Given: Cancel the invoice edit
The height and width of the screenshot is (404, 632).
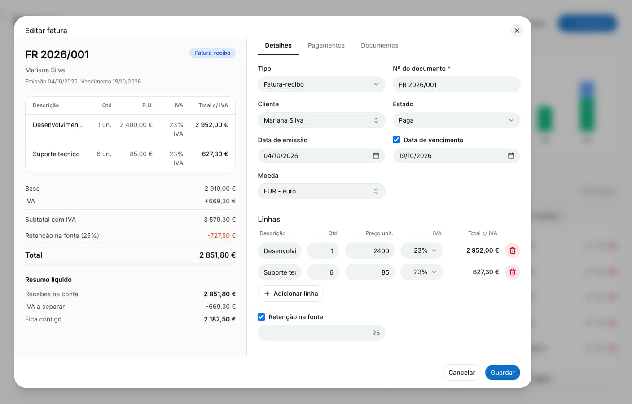Looking at the screenshot, I should click(462, 373).
